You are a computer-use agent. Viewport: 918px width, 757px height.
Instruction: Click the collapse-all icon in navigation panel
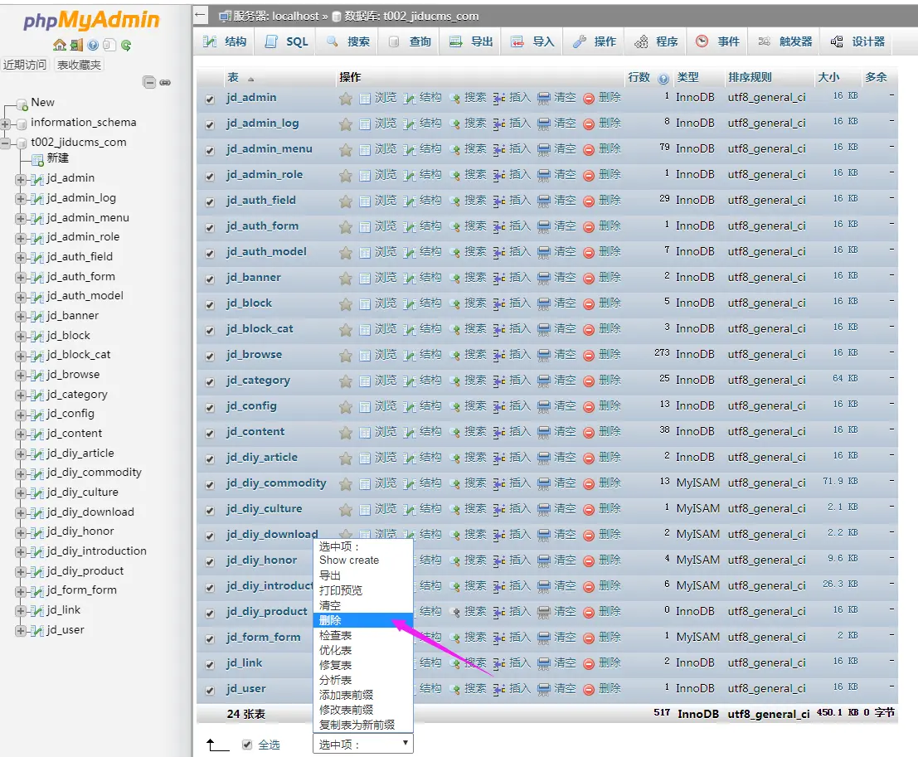tap(149, 82)
